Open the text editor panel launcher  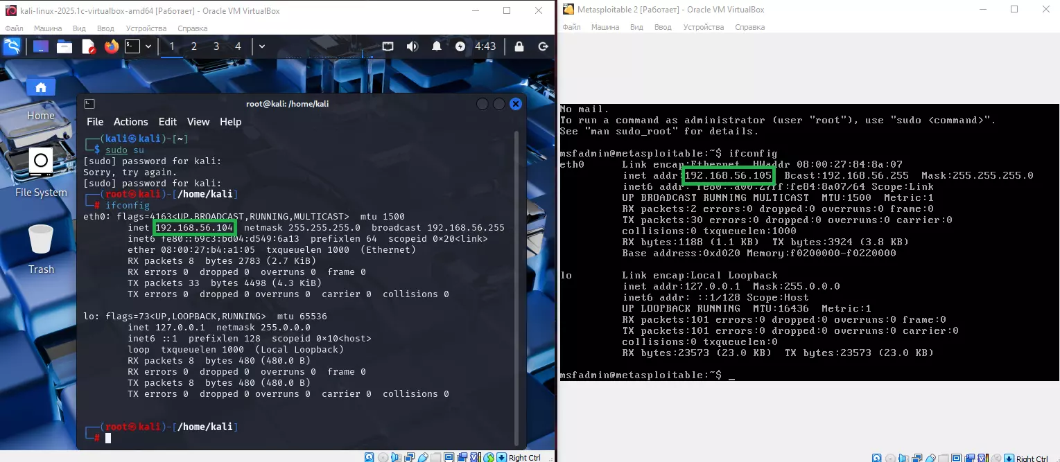tap(88, 46)
